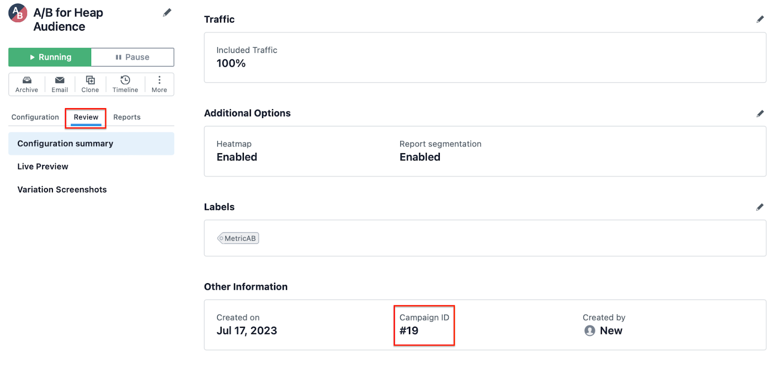Viewport: 776px width, 366px height.
Task: Click the A/B campaign type logo
Action: pos(18,13)
